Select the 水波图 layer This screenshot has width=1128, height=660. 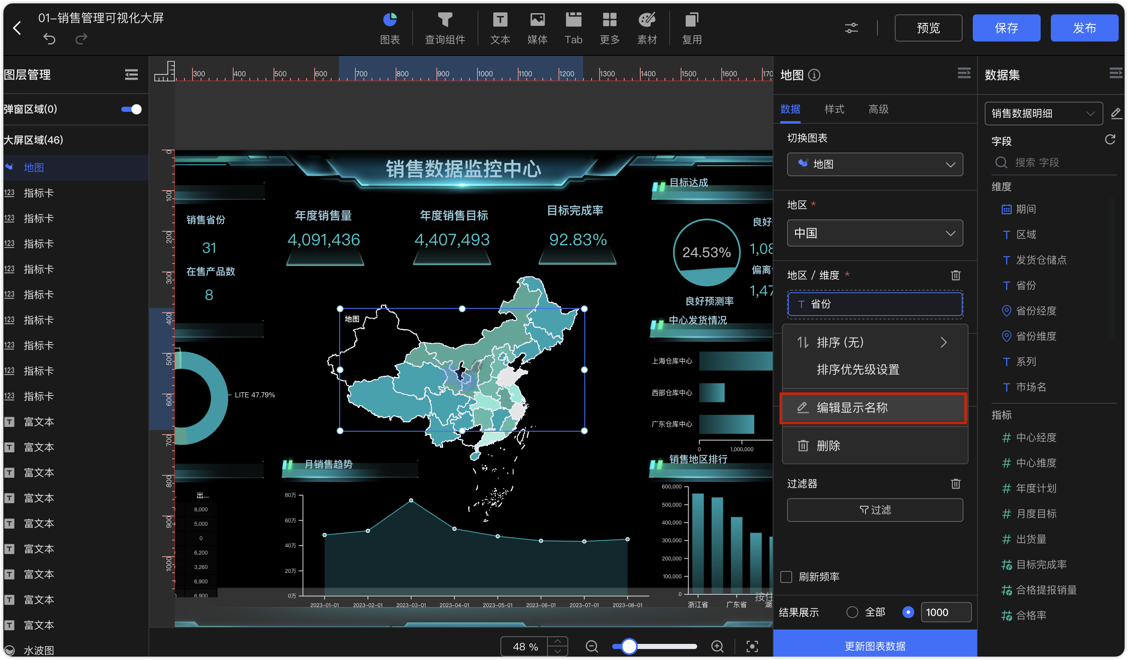[x=75, y=650]
